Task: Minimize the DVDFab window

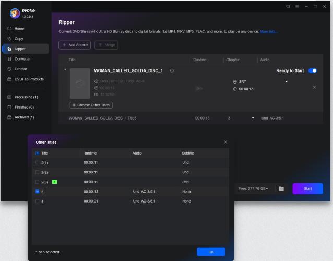Action: [306, 7]
